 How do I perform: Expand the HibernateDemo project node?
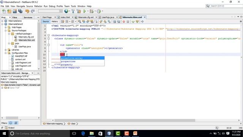point(2,21)
